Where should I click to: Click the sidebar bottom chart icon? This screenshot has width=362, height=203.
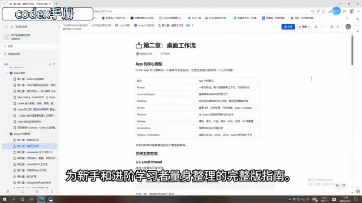coord(37,192)
